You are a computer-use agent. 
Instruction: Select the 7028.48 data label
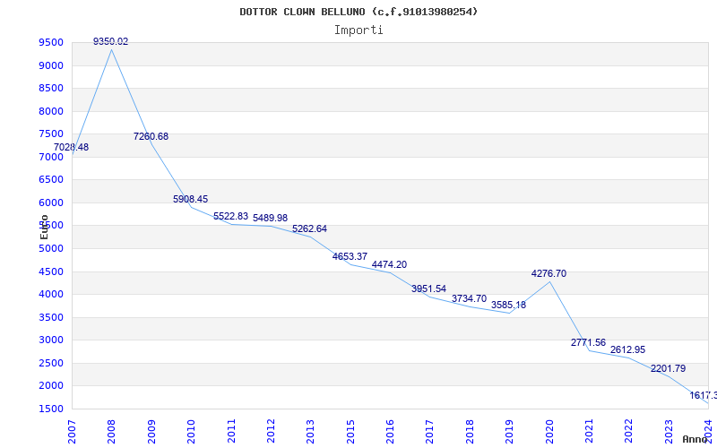click(x=72, y=147)
